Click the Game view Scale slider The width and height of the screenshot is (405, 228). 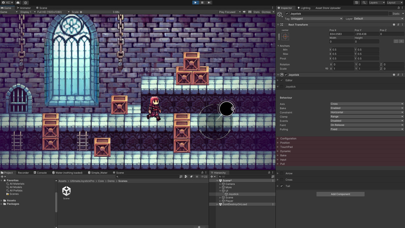[x=96, y=12]
